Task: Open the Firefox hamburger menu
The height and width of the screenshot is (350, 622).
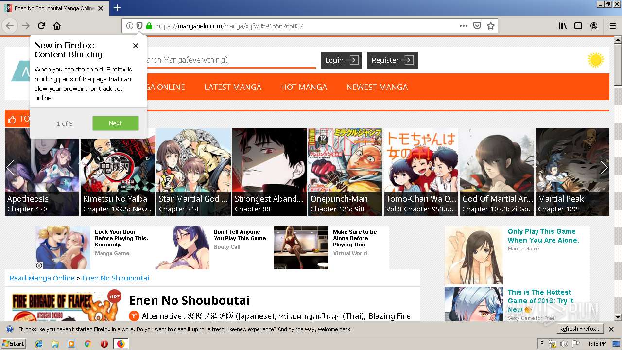Action: [x=612, y=26]
